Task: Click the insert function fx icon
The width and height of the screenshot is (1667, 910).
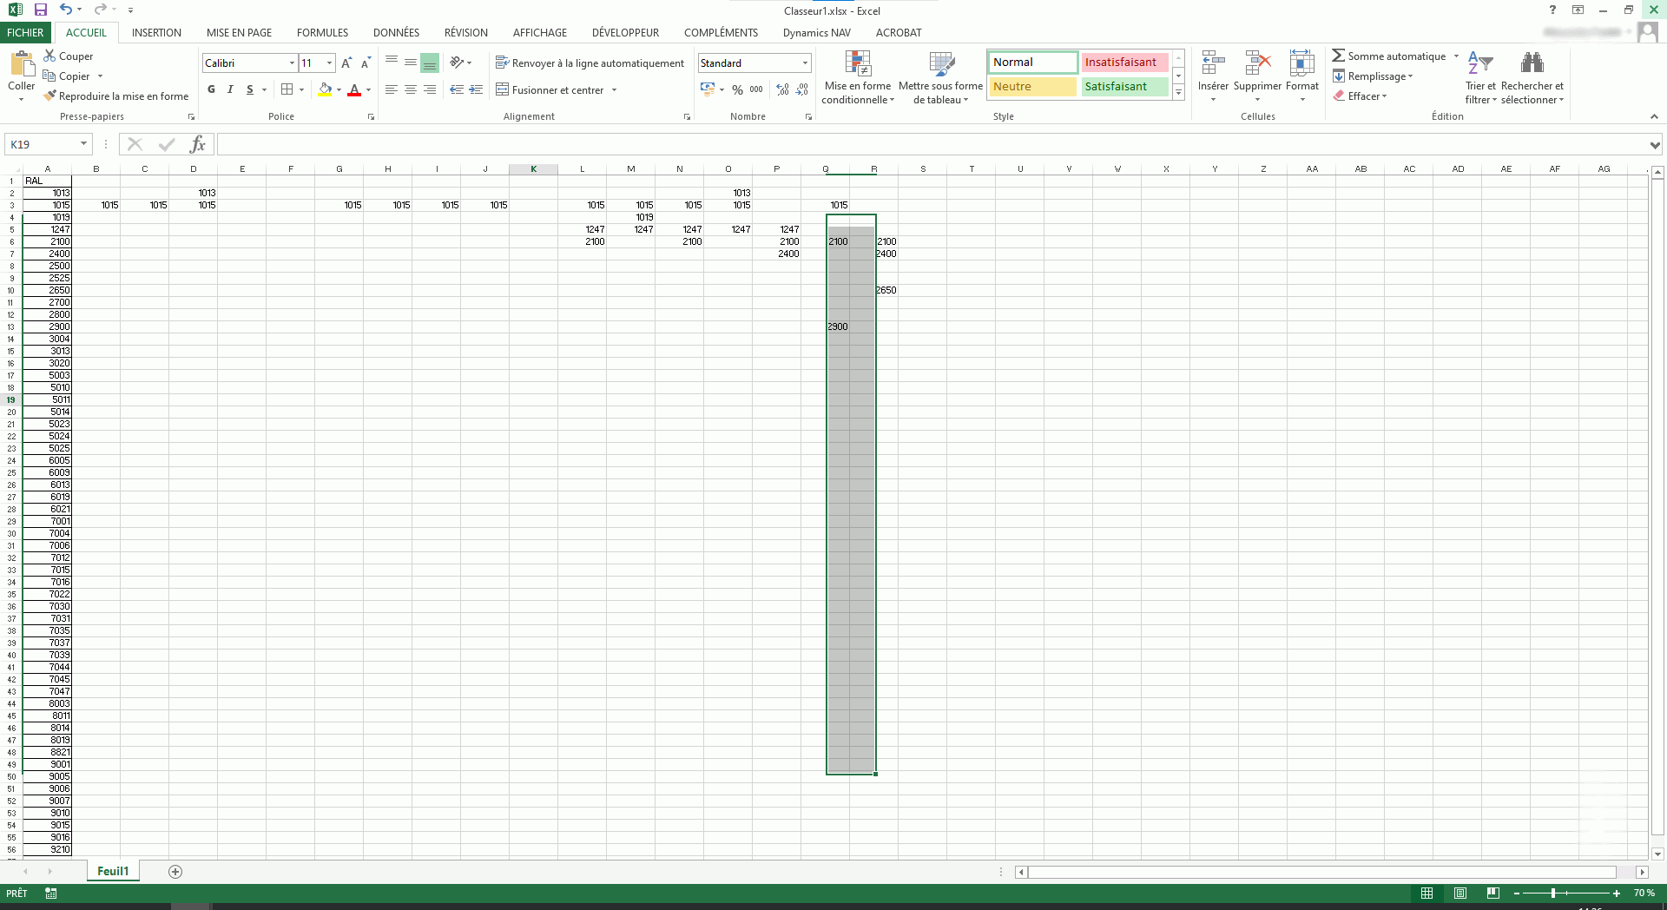Action: point(198,144)
